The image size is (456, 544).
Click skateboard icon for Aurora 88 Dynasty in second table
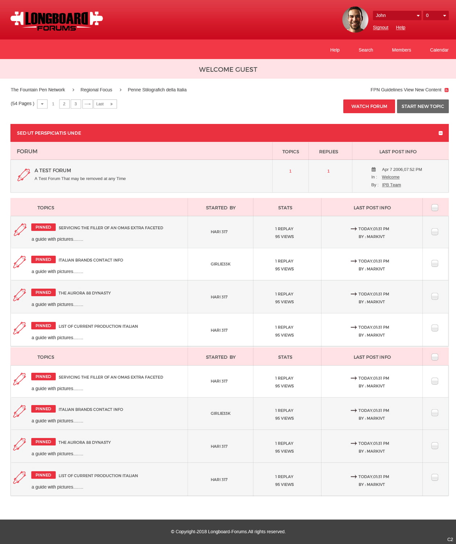tap(20, 444)
